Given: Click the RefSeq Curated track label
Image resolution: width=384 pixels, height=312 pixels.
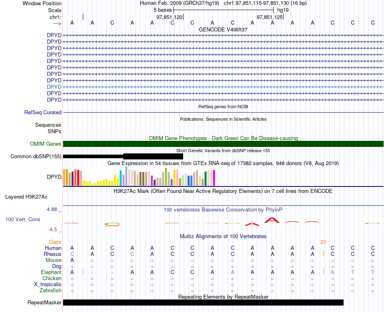Looking at the screenshot, I should (43, 113).
